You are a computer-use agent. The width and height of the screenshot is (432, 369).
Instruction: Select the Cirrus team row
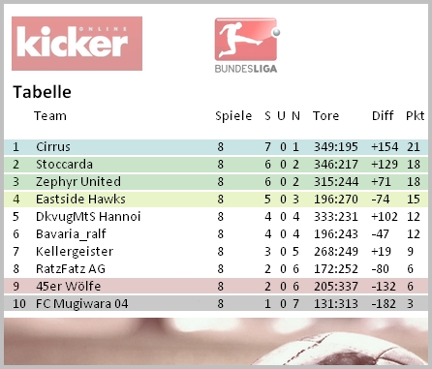[216, 147]
